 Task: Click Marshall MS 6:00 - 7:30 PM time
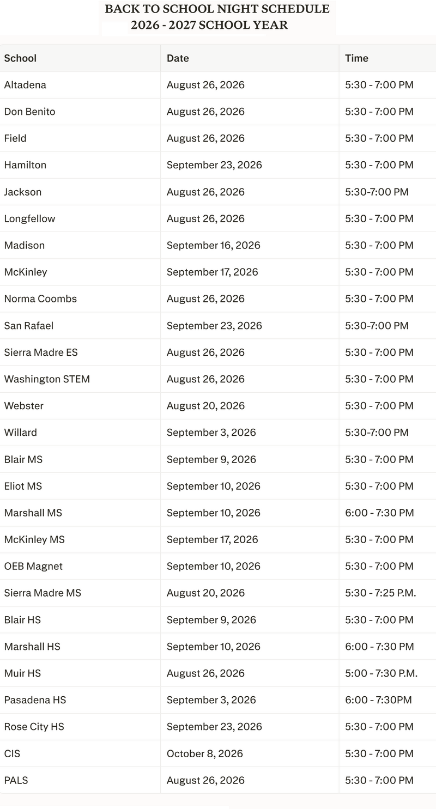click(379, 513)
